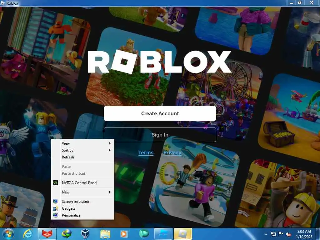
Task: Open the red Comodo taskbar icon
Action: pos(47,234)
